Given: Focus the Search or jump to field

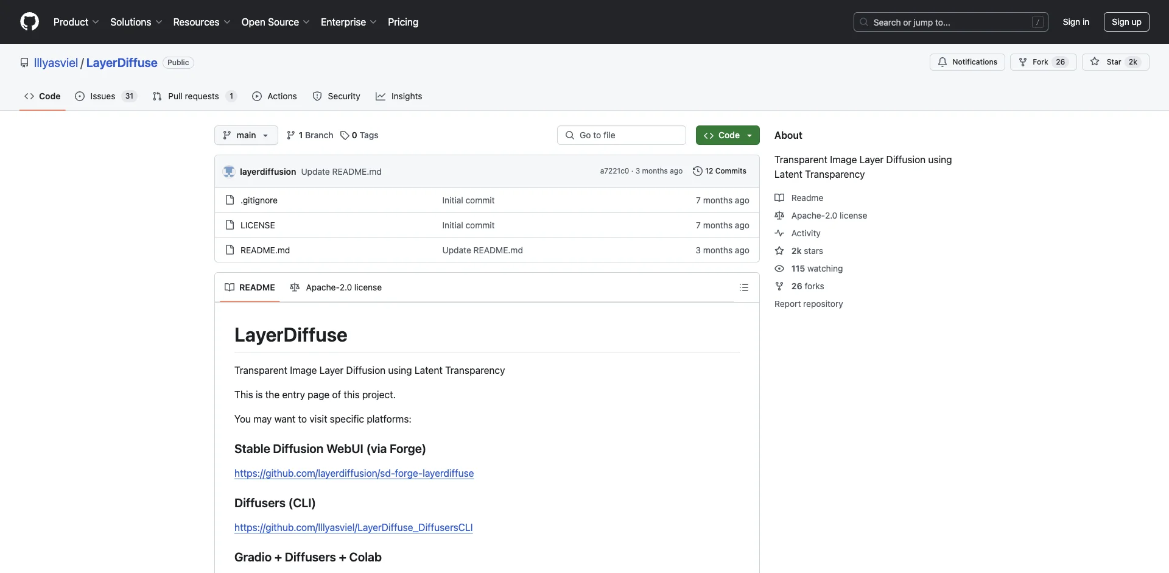Looking at the screenshot, I should pyautogui.click(x=951, y=22).
